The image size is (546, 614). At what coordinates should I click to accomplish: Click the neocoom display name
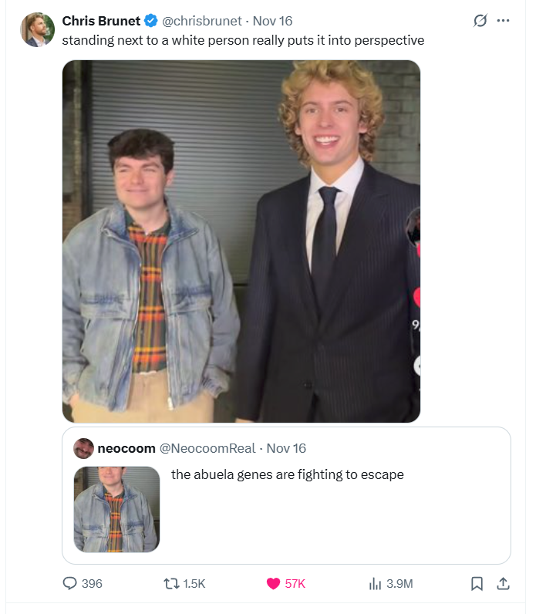126,448
